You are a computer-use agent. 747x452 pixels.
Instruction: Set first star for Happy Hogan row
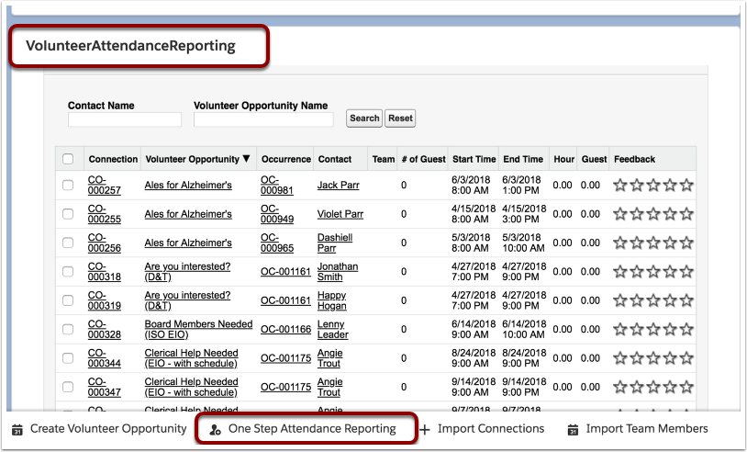pos(619,300)
